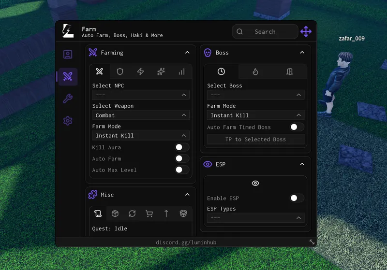
Task: Click the Boss section skull icon
Action: [208, 53]
